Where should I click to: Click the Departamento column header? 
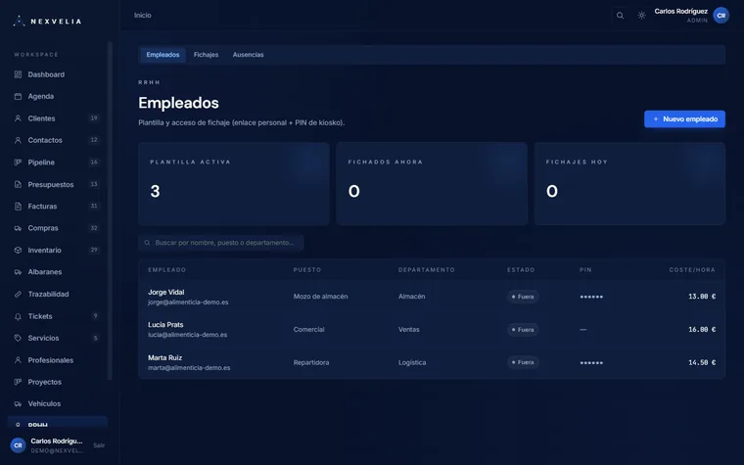426,270
